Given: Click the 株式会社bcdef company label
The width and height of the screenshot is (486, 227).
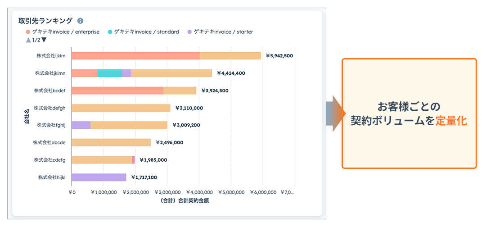Looking at the screenshot, I should (x=49, y=91).
